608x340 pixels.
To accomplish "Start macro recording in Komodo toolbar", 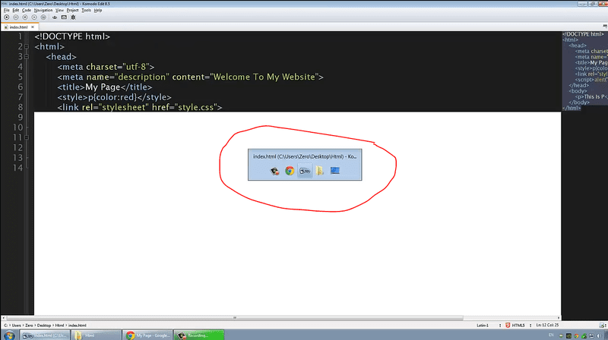I will (7, 17).
